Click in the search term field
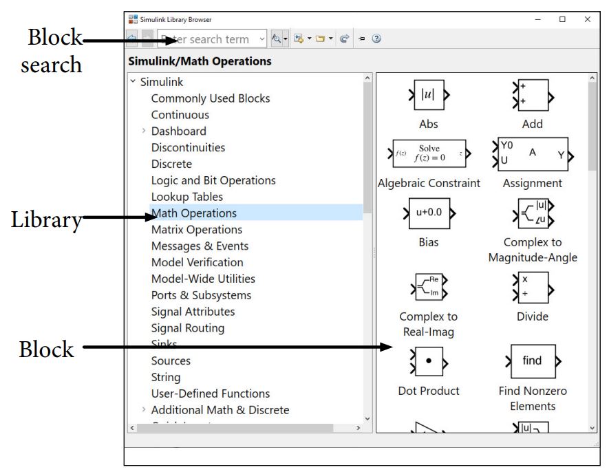 tap(206, 39)
